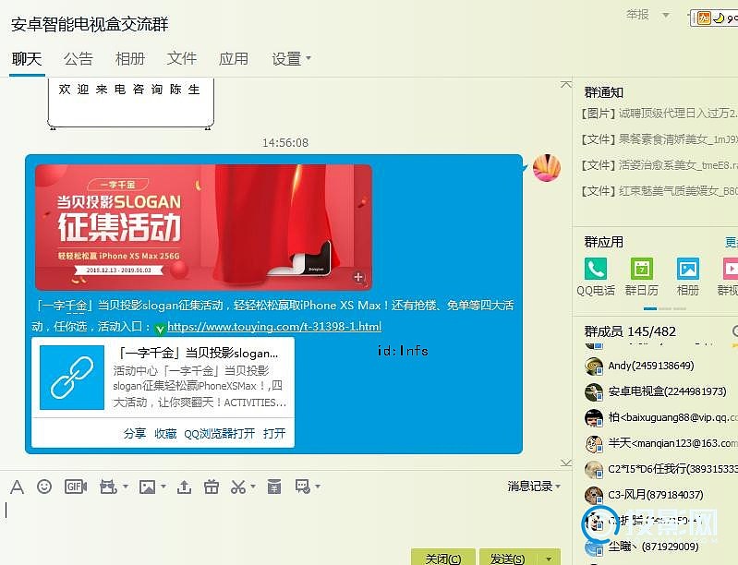738x565 pixels.
Task: Open dropdown next to image icon
Action: pyautogui.click(x=163, y=486)
